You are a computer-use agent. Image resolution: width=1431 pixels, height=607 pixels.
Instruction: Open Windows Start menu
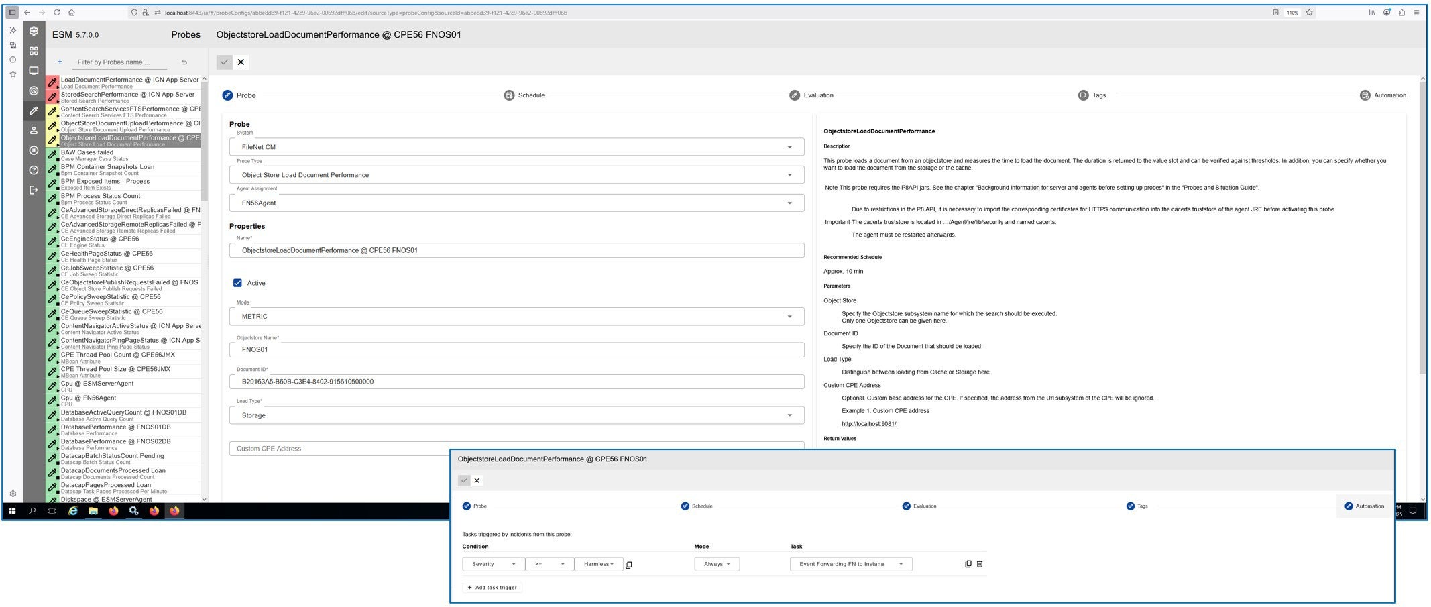point(11,511)
